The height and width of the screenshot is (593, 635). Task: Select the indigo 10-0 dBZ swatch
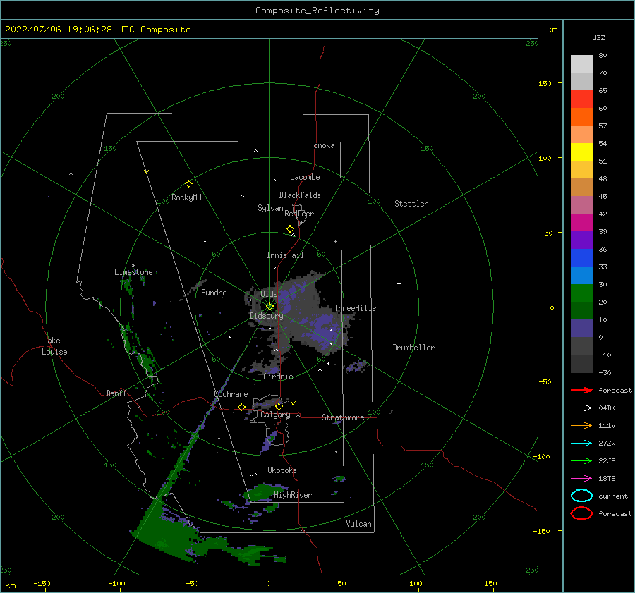tap(581, 329)
